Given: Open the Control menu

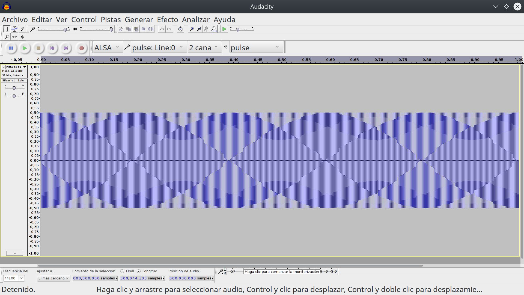Looking at the screenshot, I should (x=84, y=20).
